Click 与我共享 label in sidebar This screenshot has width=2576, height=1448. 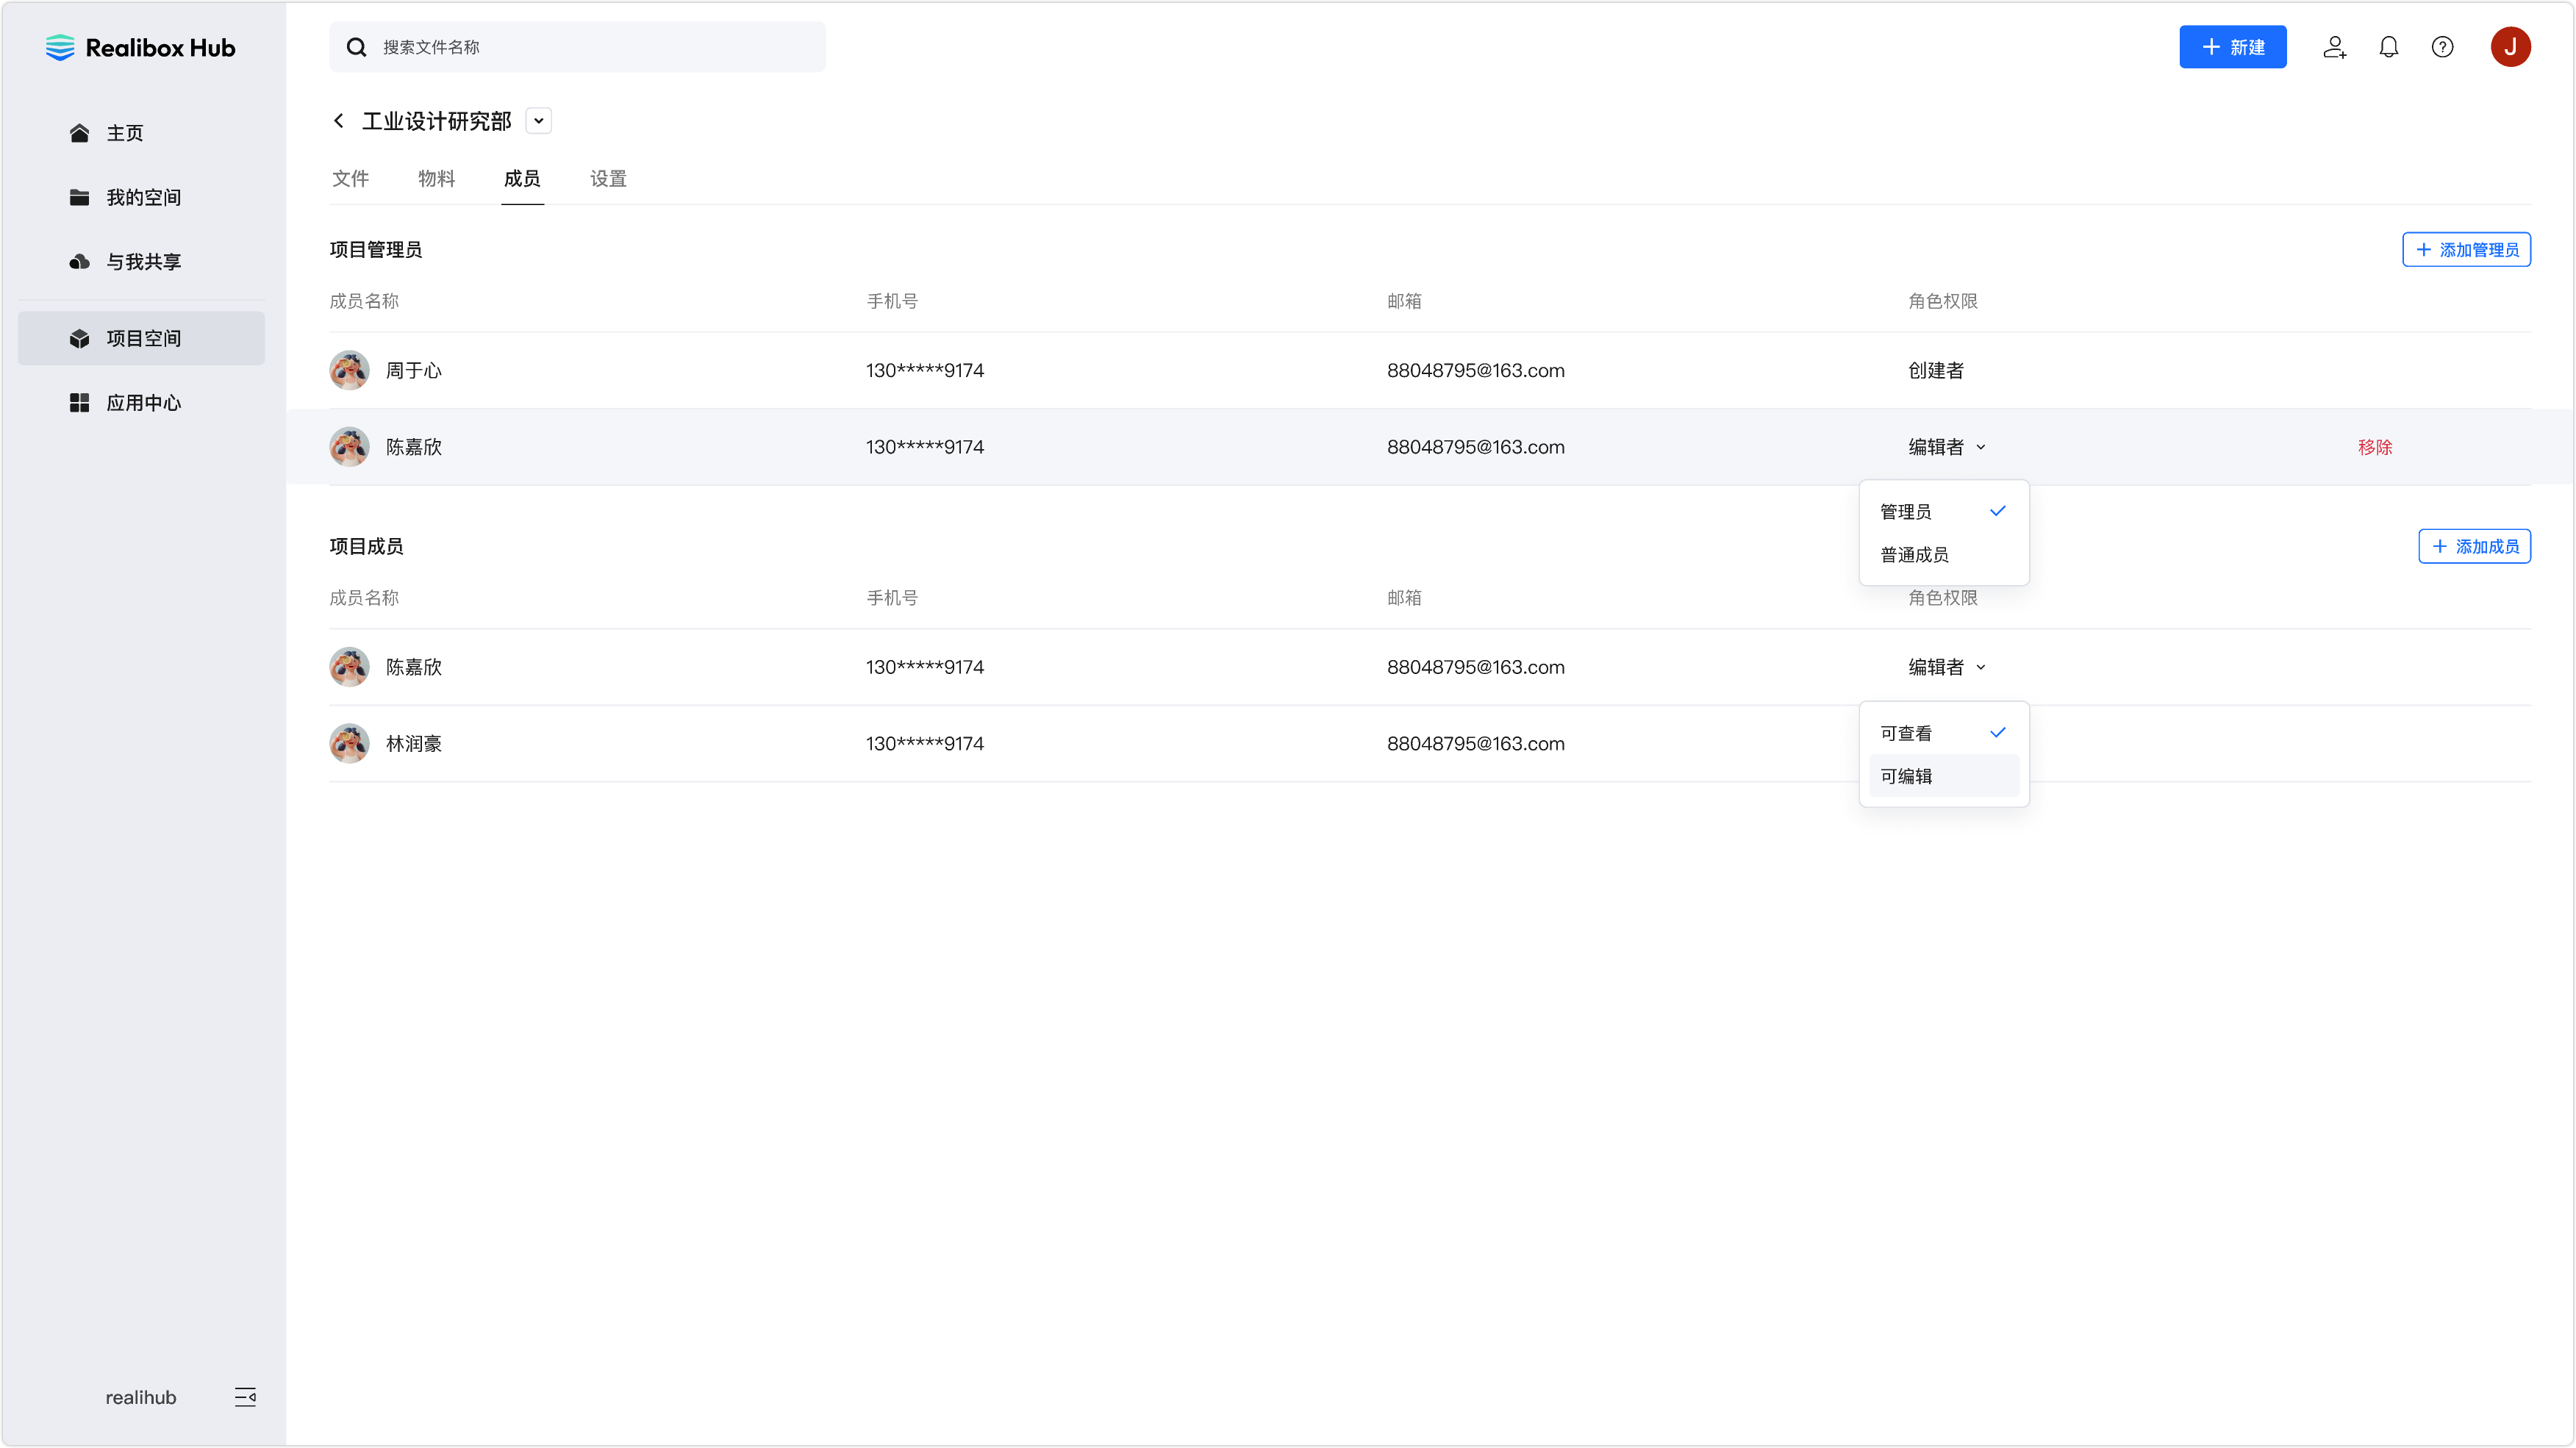[x=144, y=262]
